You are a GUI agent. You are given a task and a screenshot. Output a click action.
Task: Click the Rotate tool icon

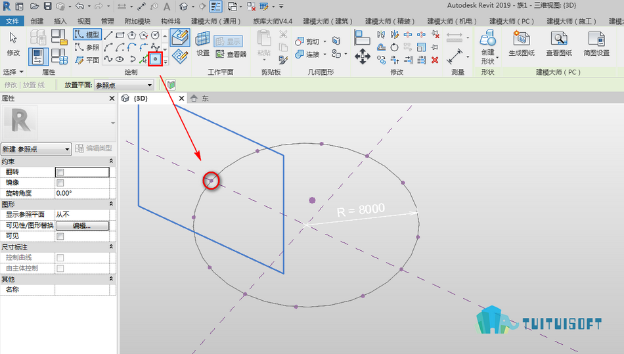[x=394, y=47]
